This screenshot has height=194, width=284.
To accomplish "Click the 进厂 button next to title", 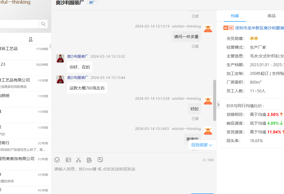I will (x=92, y=3).
